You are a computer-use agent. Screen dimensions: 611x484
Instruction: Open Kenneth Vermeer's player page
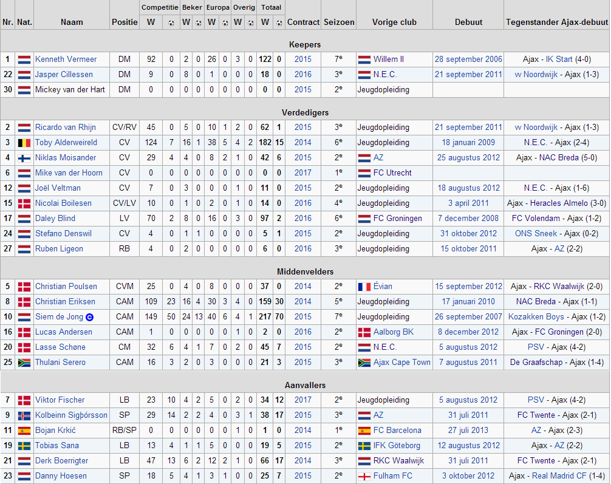pyautogui.click(x=66, y=60)
